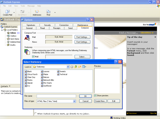Open News Font Settings

tap(83, 42)
